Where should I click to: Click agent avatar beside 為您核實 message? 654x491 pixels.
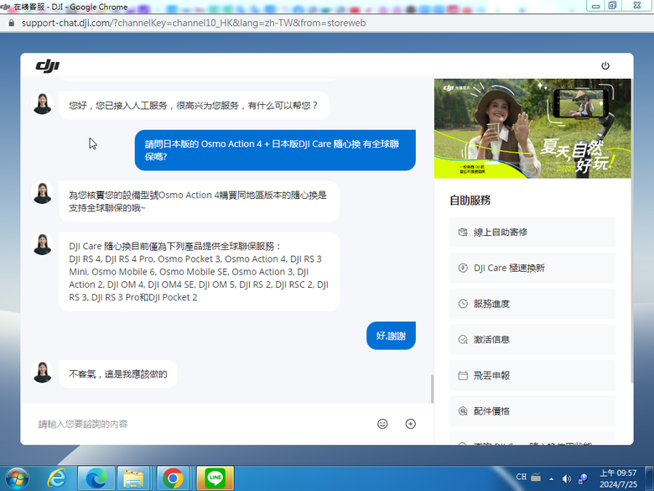click(x=42, y=193)
